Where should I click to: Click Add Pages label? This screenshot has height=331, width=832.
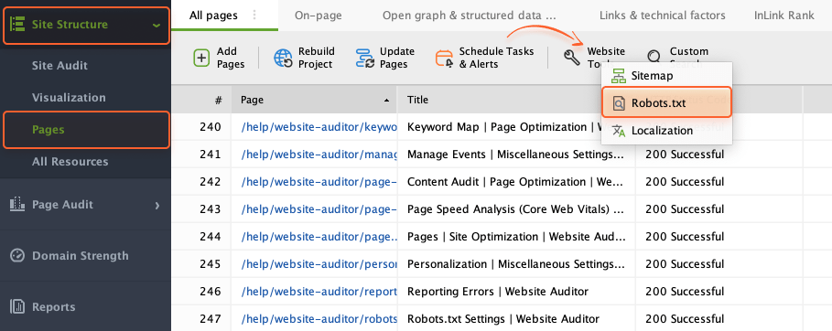pyautogui.click(x=231, y=58)
